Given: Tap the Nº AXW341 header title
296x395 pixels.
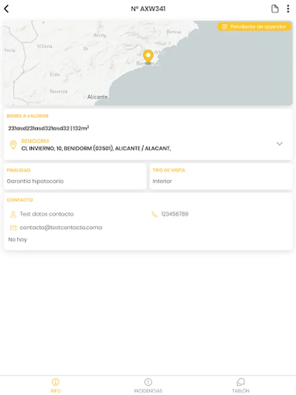Looking at the screenshot, I should [x=148, y=9].
